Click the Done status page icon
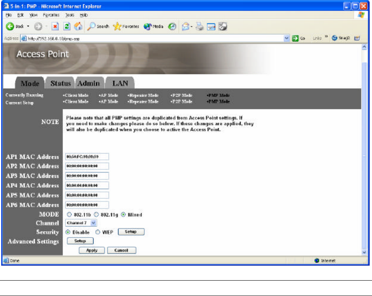The width and height of the screenshot is (372, 296). coord(6,260)
